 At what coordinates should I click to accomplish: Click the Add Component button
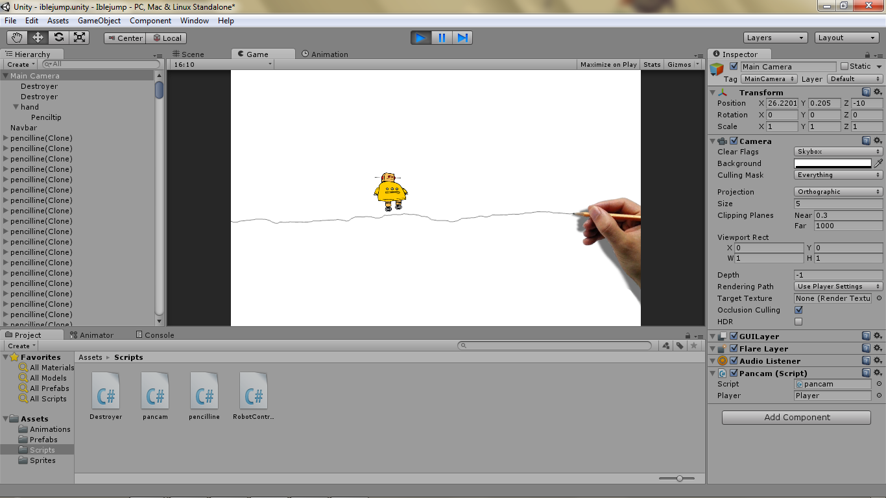coord(795,417)
